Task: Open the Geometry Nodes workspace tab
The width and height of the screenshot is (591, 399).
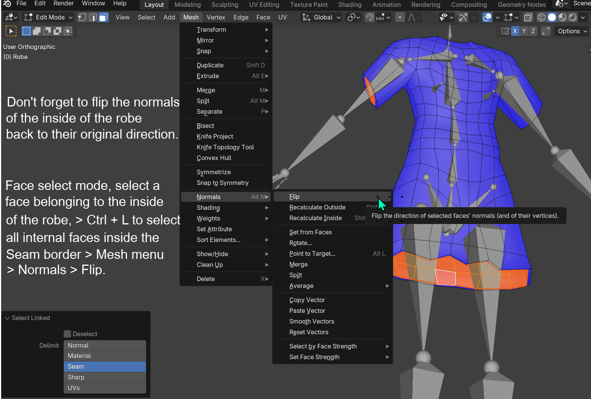Action: 522,5
